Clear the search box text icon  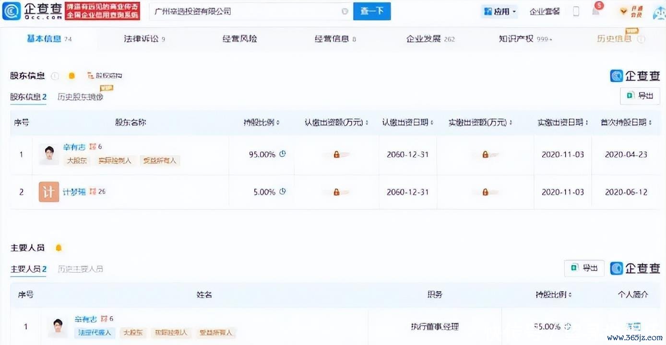click(345, 11)
